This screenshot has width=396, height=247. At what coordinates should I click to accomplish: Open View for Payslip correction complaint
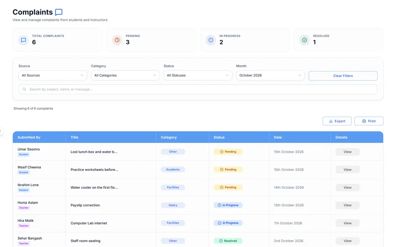tap(347, 205)
